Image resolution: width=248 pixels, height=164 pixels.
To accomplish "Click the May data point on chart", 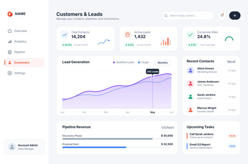I will [152, 76].
